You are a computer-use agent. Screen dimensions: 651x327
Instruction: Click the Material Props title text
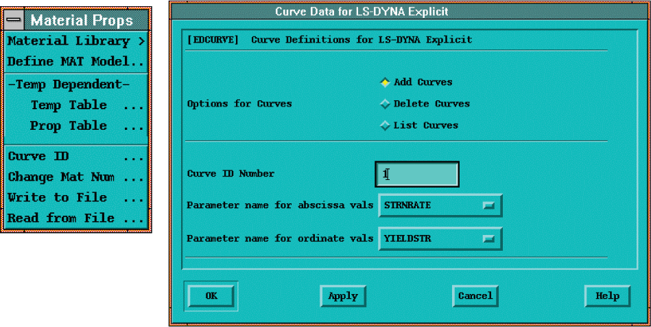(x=82, y=21)
